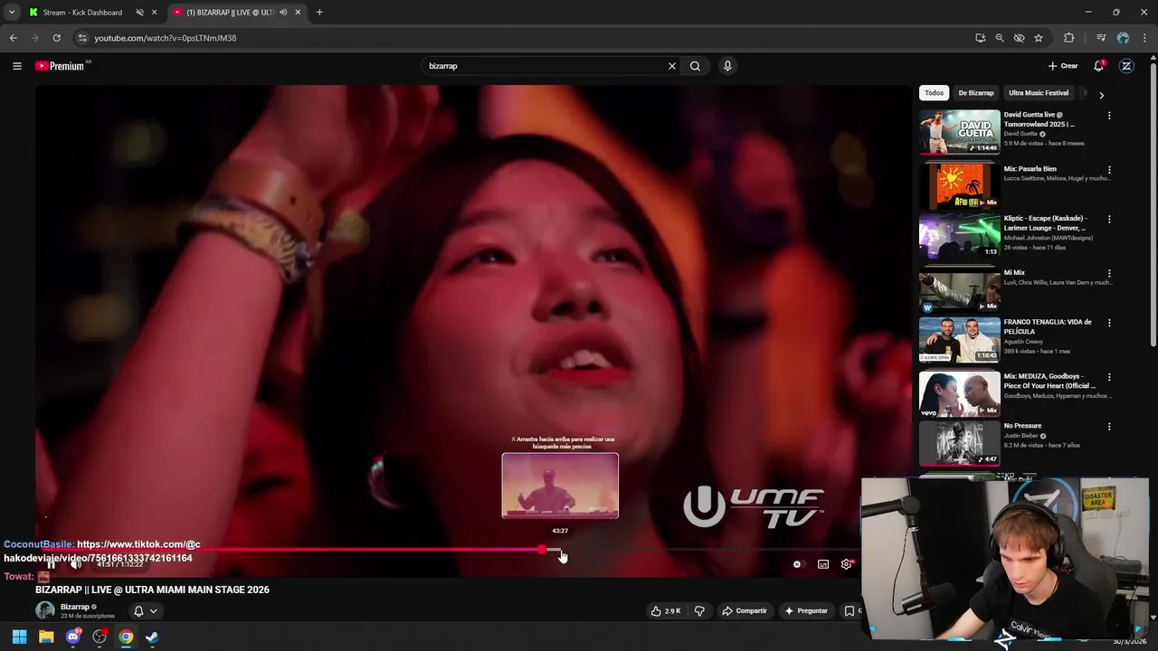
Task: Click the seek preview thumbnail 43:27
Action: point(560,486)
